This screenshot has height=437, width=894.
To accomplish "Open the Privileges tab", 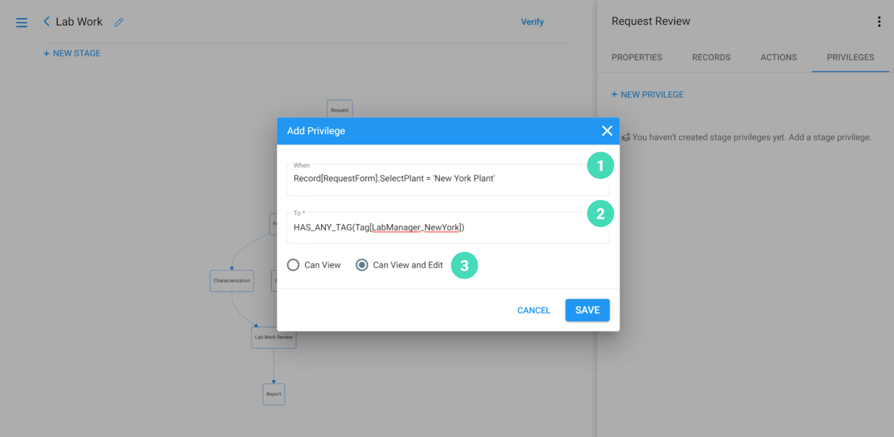I will coord(850,57).
